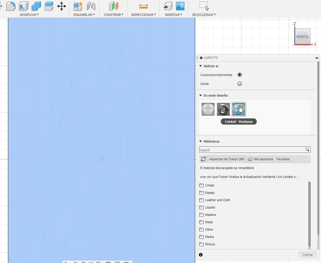This screenshot has height=263, width=321.
Task: Open the ENSAMBLAR dropdown menu
Action: pyautogui.click(x=84, y=15)
